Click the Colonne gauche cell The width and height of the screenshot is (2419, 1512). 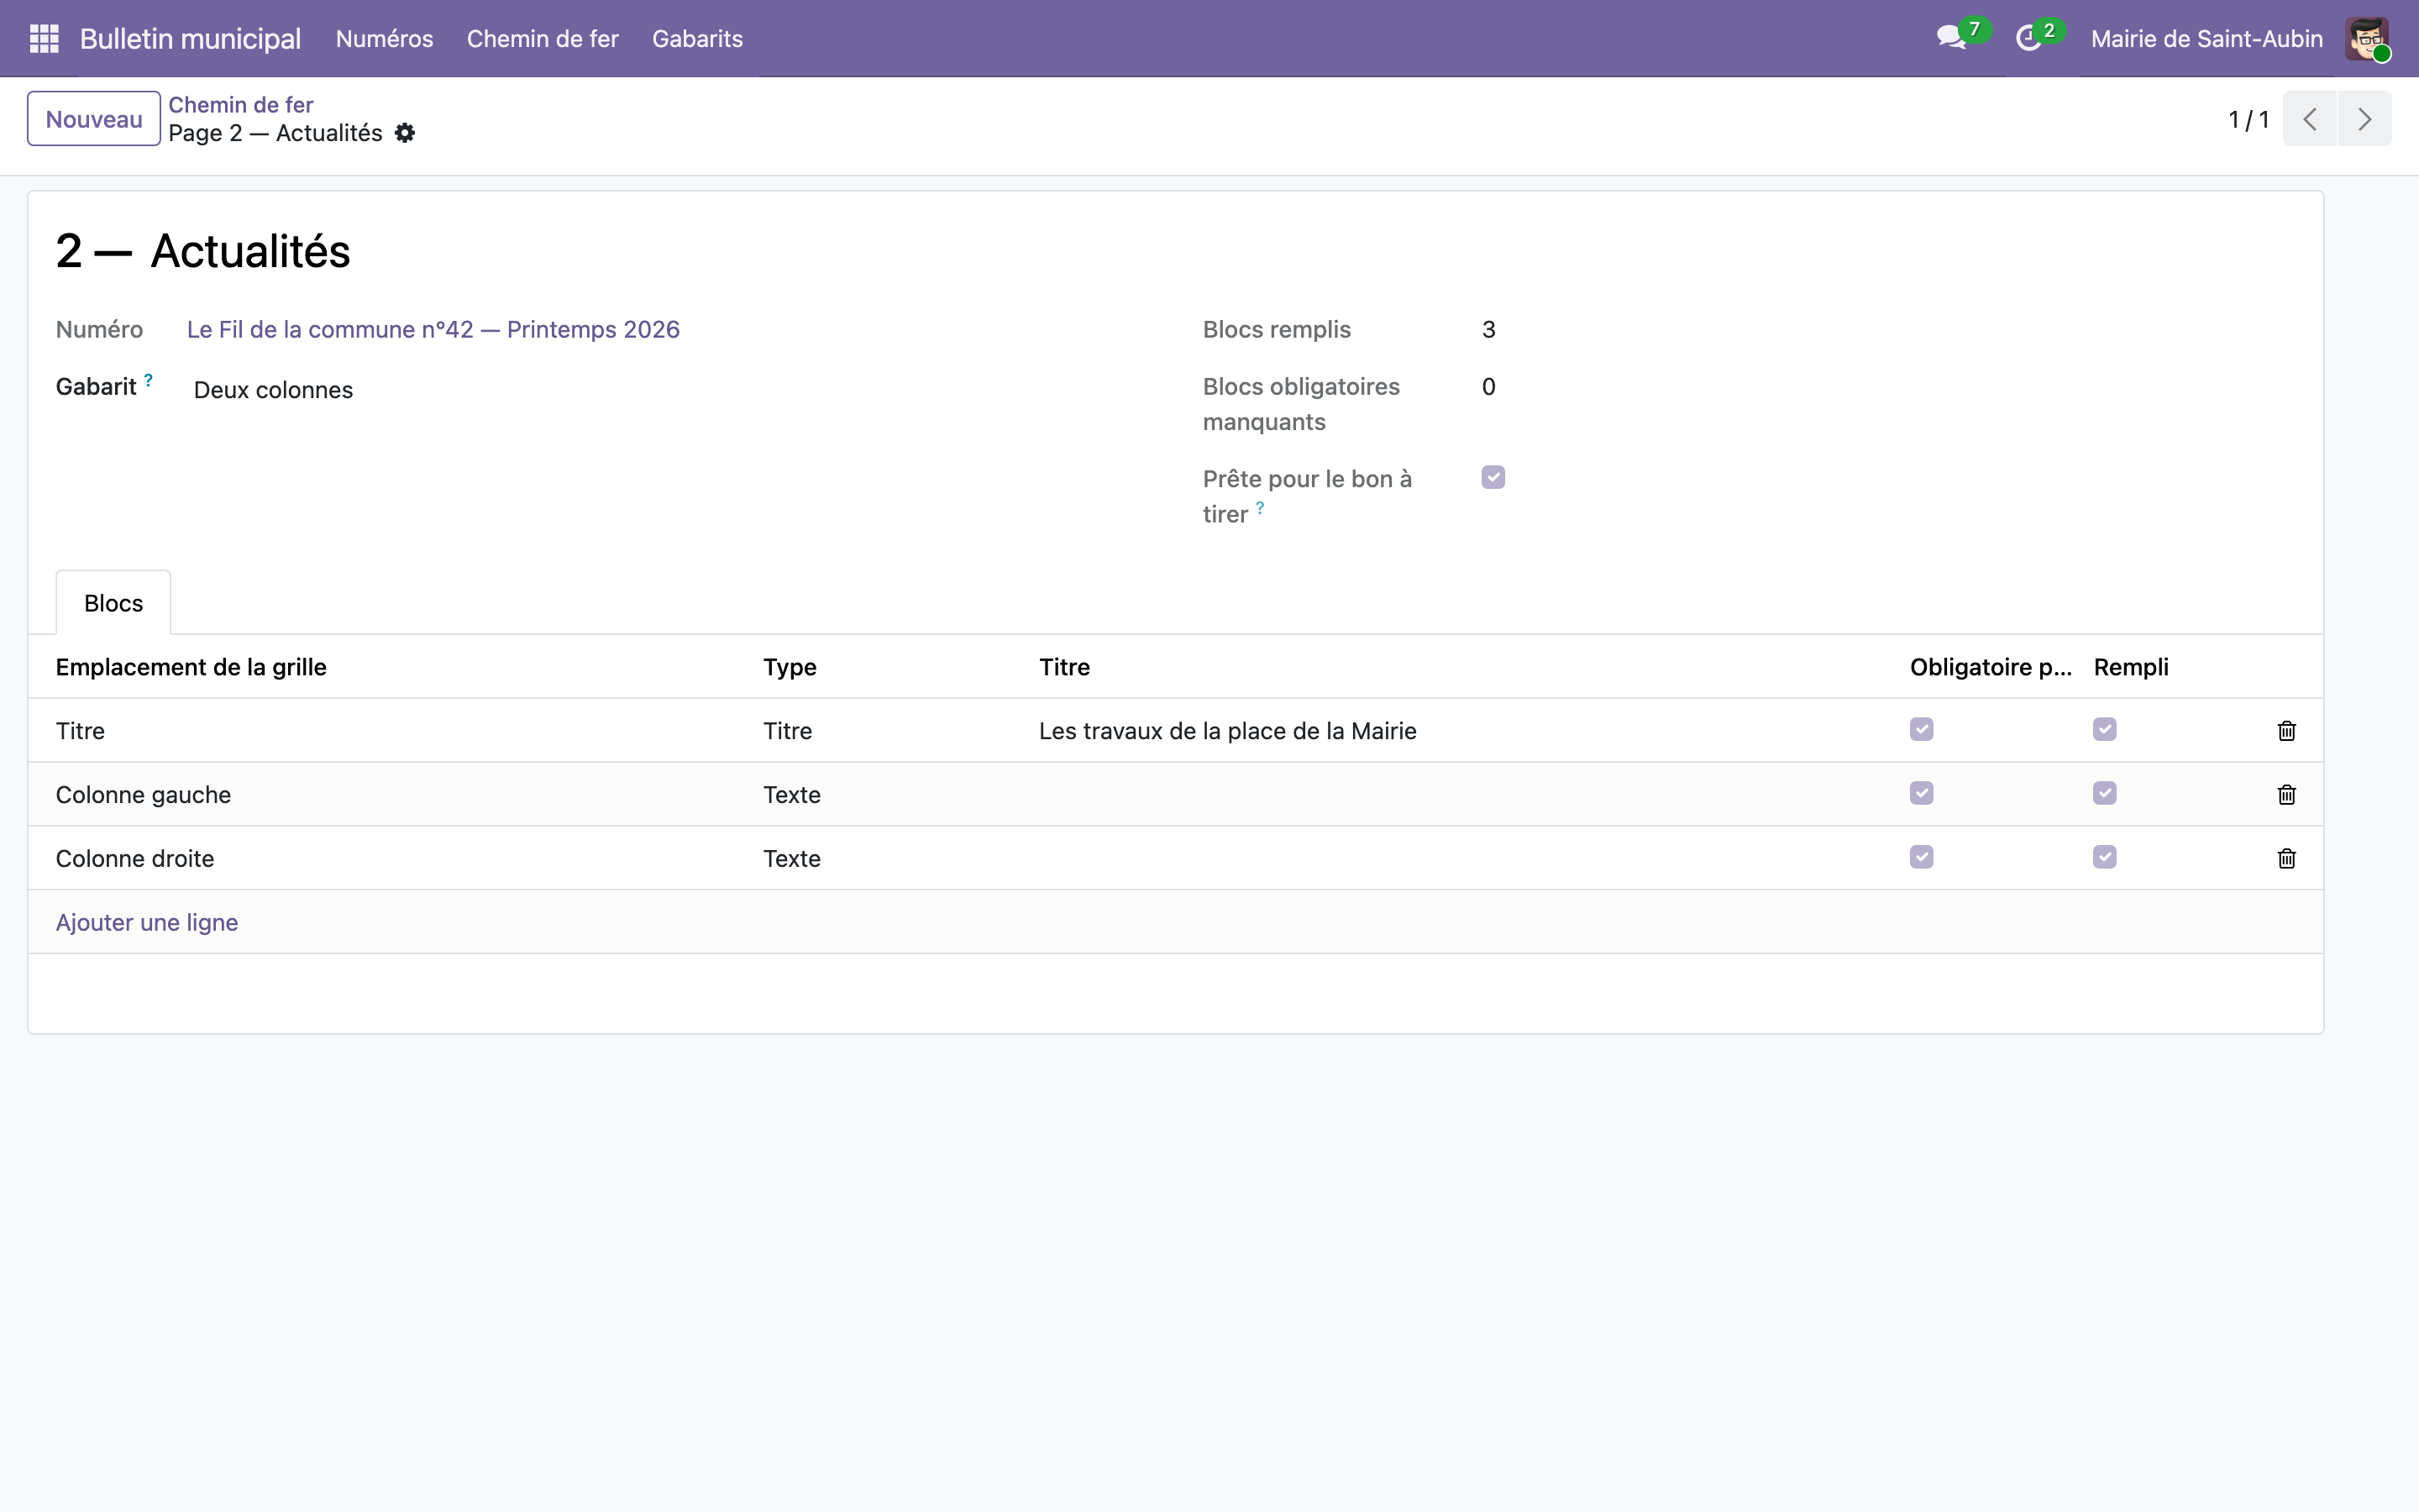tap(143, 795)
